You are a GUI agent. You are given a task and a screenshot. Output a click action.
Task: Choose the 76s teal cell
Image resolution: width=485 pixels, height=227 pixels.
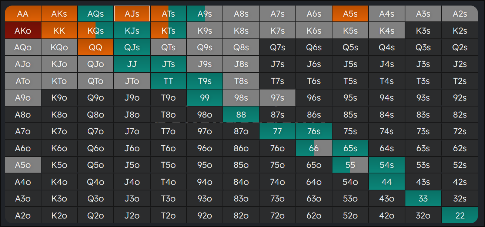314,131
